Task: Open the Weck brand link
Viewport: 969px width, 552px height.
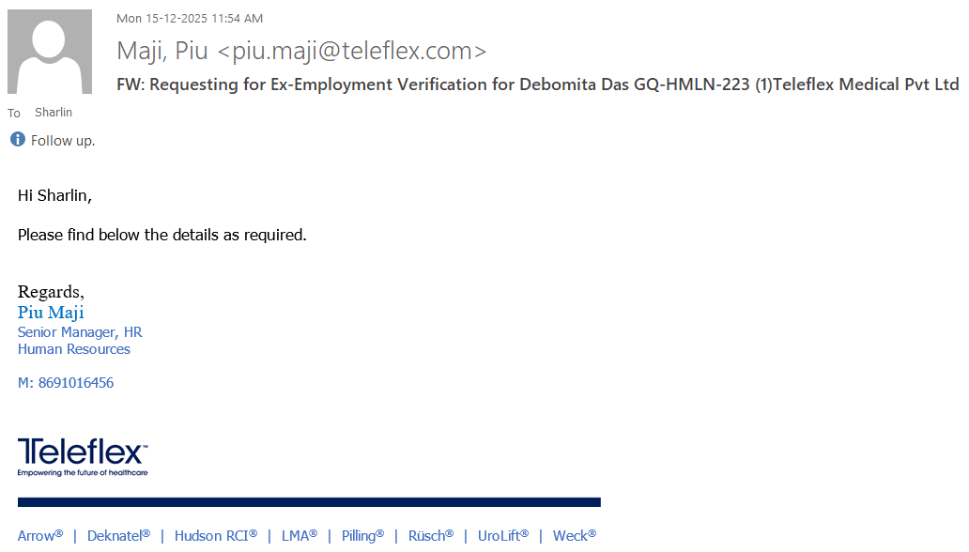Action: coord(574,536)
